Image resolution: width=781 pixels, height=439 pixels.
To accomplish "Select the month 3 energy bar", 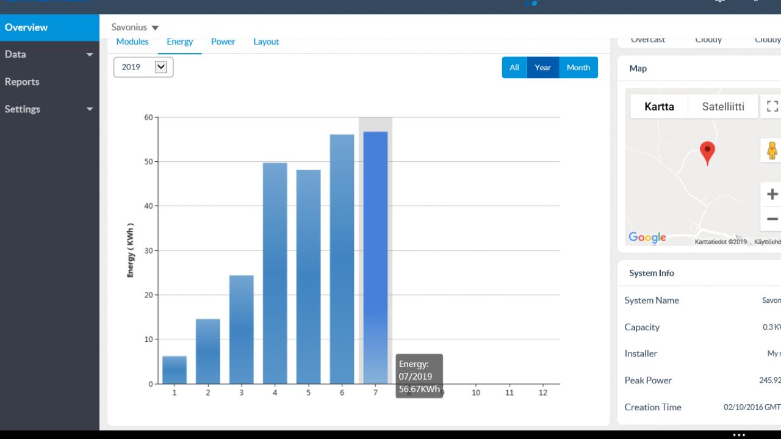I will click(x=242, y=330).
